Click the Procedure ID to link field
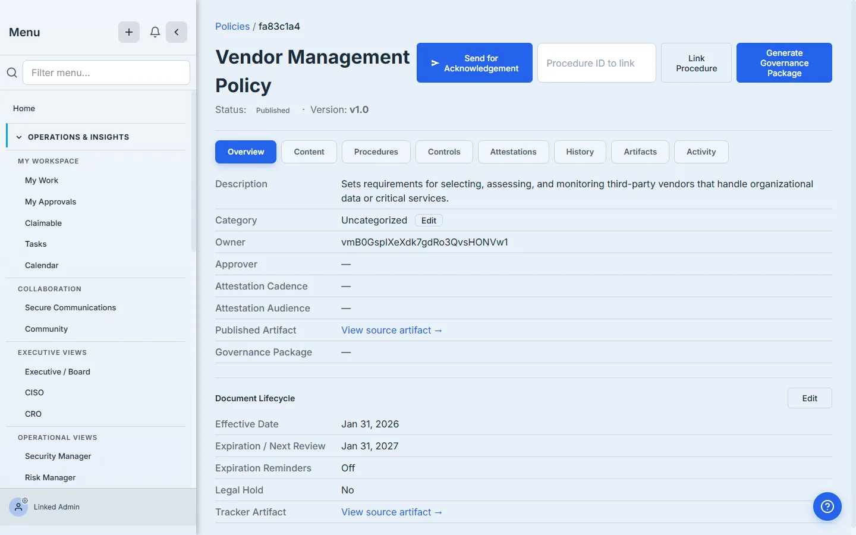This screenshot has height=535, width=856. (x=597, y=63)
